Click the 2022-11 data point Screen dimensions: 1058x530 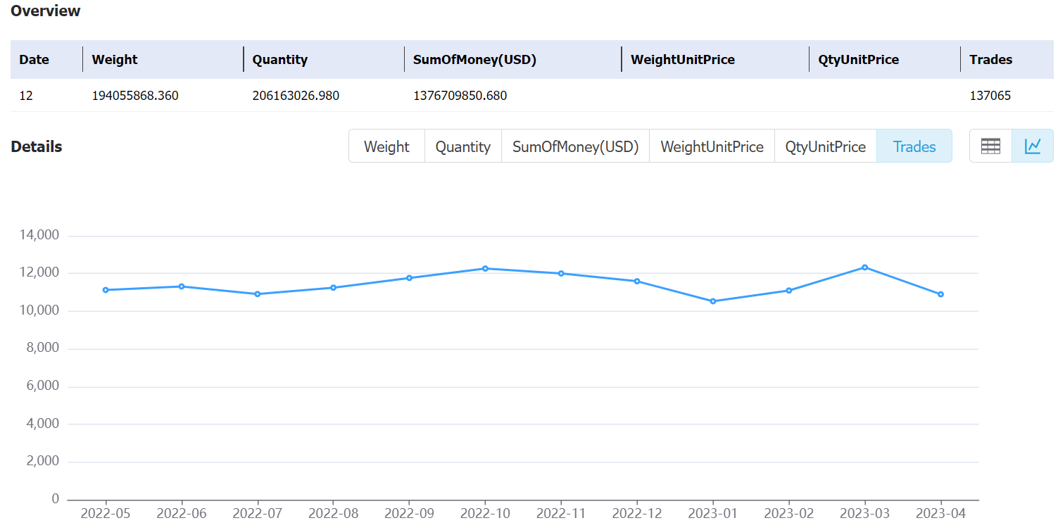coord(561,273)
